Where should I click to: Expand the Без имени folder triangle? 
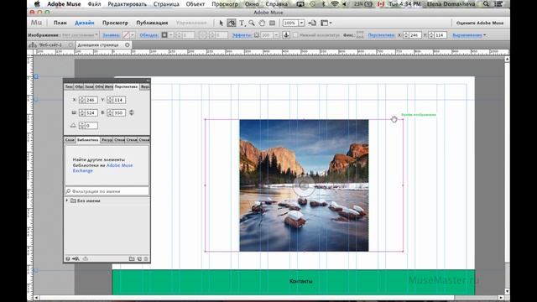pos(67,200)
